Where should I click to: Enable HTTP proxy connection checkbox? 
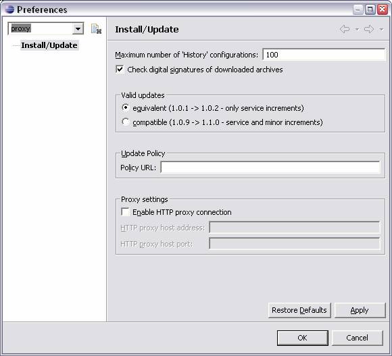coord(125,212)
